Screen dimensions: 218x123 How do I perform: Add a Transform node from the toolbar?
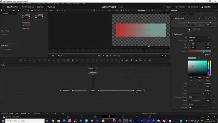pyautogui.click(x=82, y=60)
